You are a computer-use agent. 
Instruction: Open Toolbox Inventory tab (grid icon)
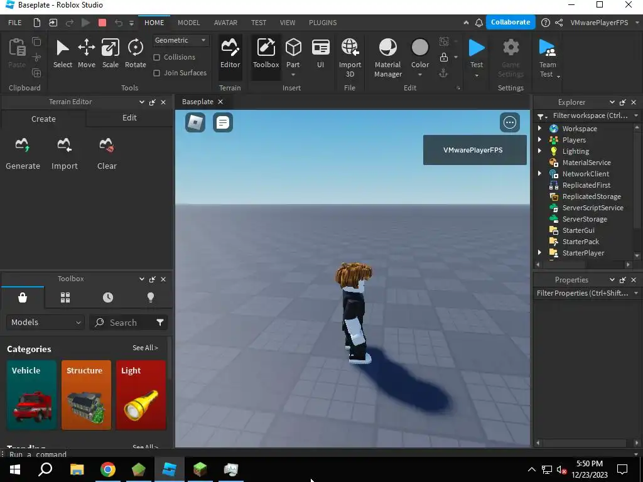click(65, 297)
